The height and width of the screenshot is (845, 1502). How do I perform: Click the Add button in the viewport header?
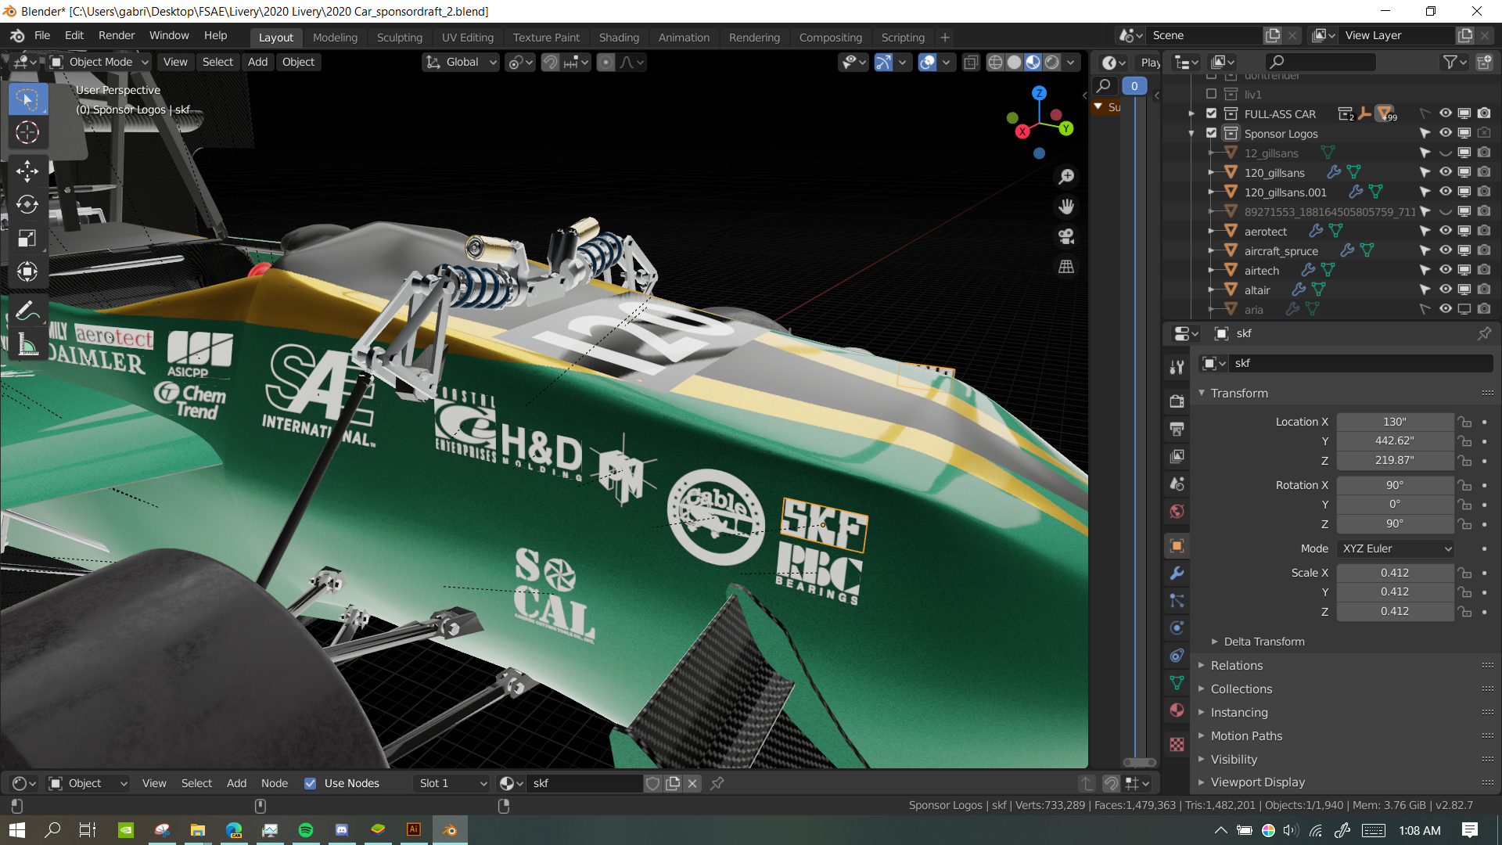[257, 62]
